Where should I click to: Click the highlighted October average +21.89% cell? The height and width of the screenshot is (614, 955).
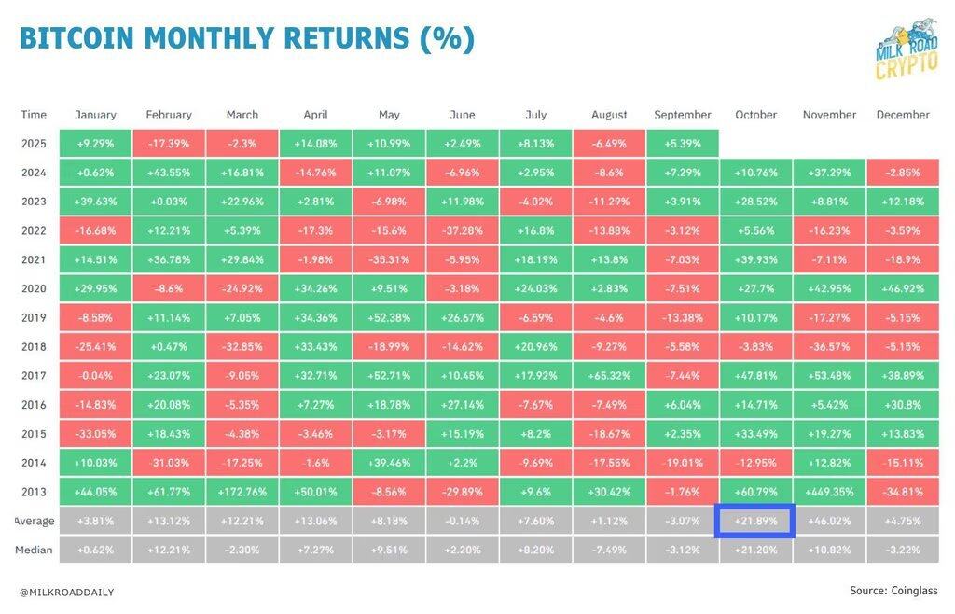click(x=755, y=521)
